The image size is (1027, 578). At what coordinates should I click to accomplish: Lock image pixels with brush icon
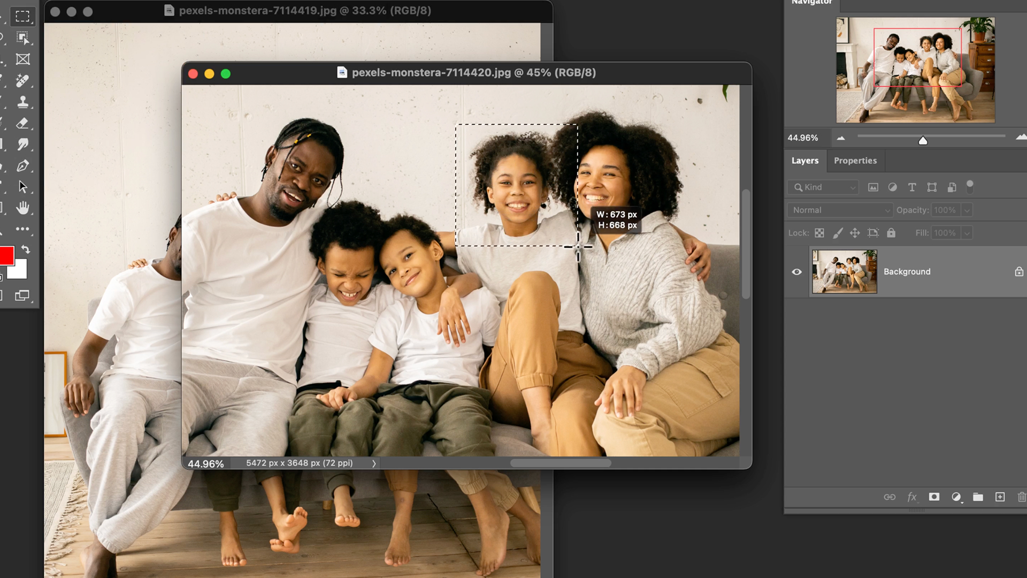coord(838,233)
